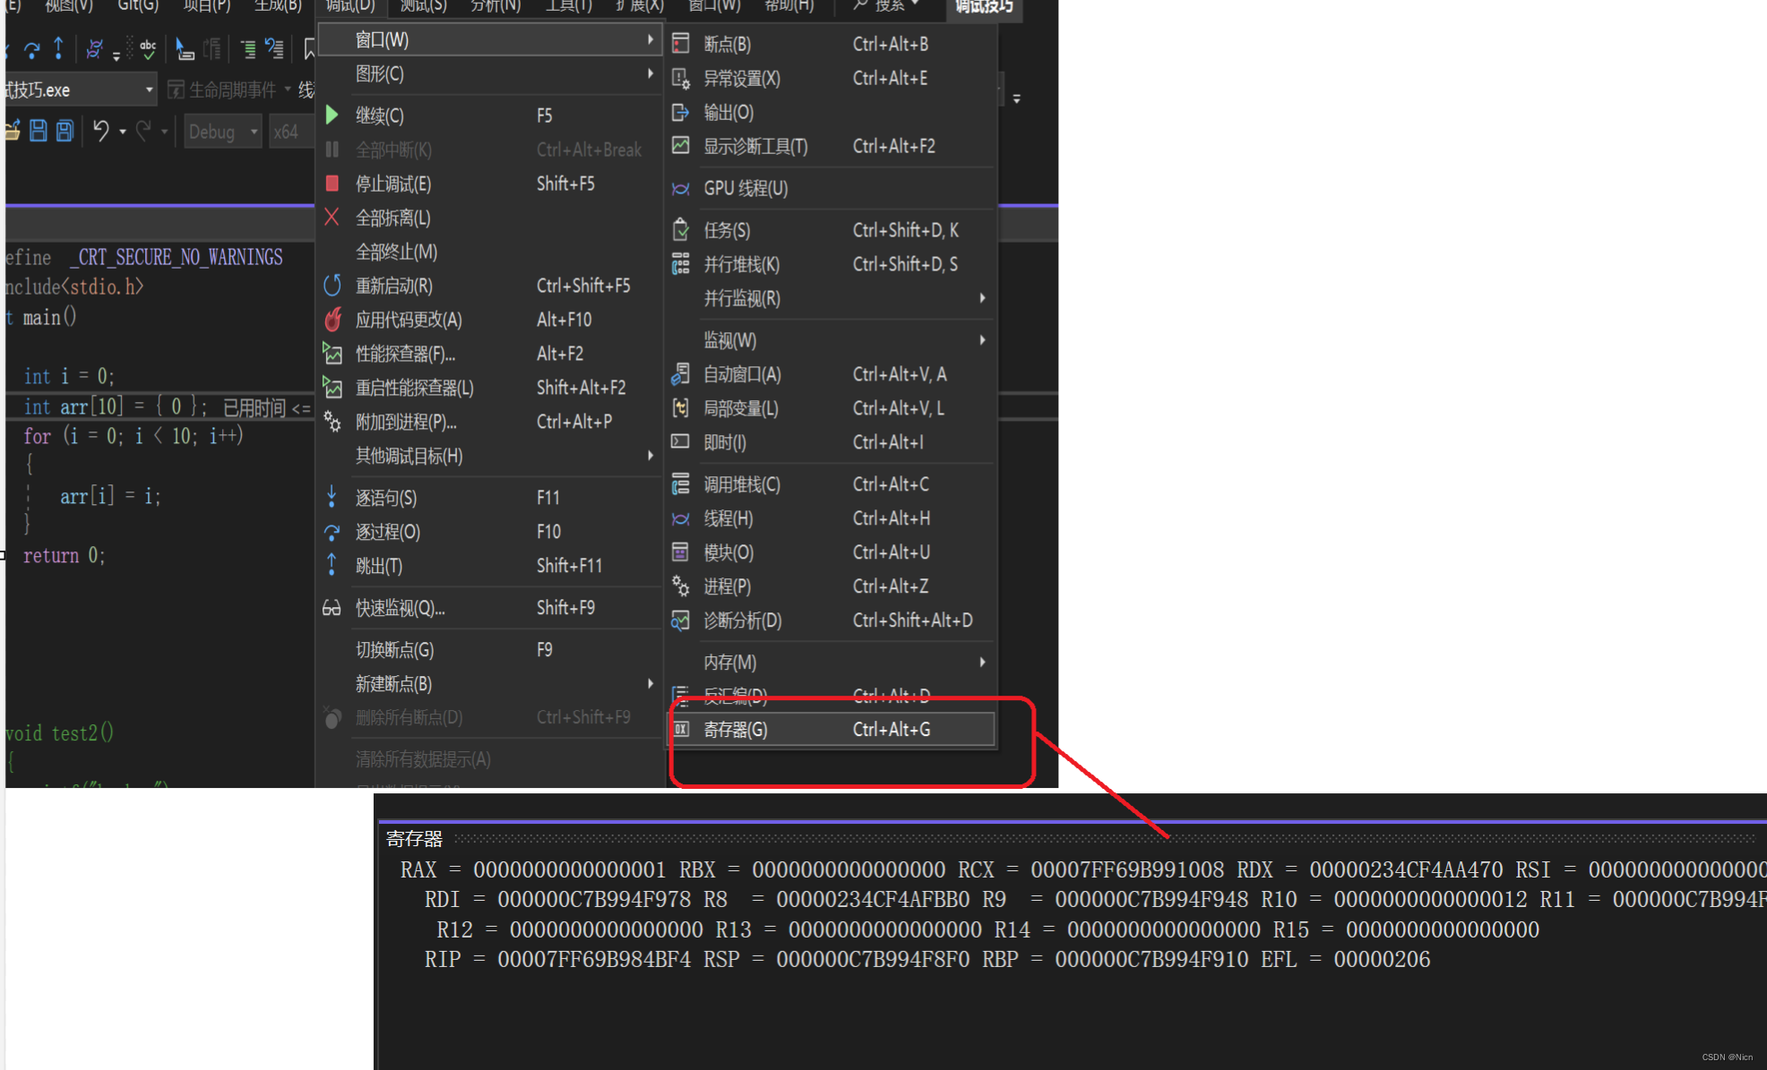Click the green Continue (继续) play icon
Viewport: 1767px width, 1070px height.
tap(332, 116)
